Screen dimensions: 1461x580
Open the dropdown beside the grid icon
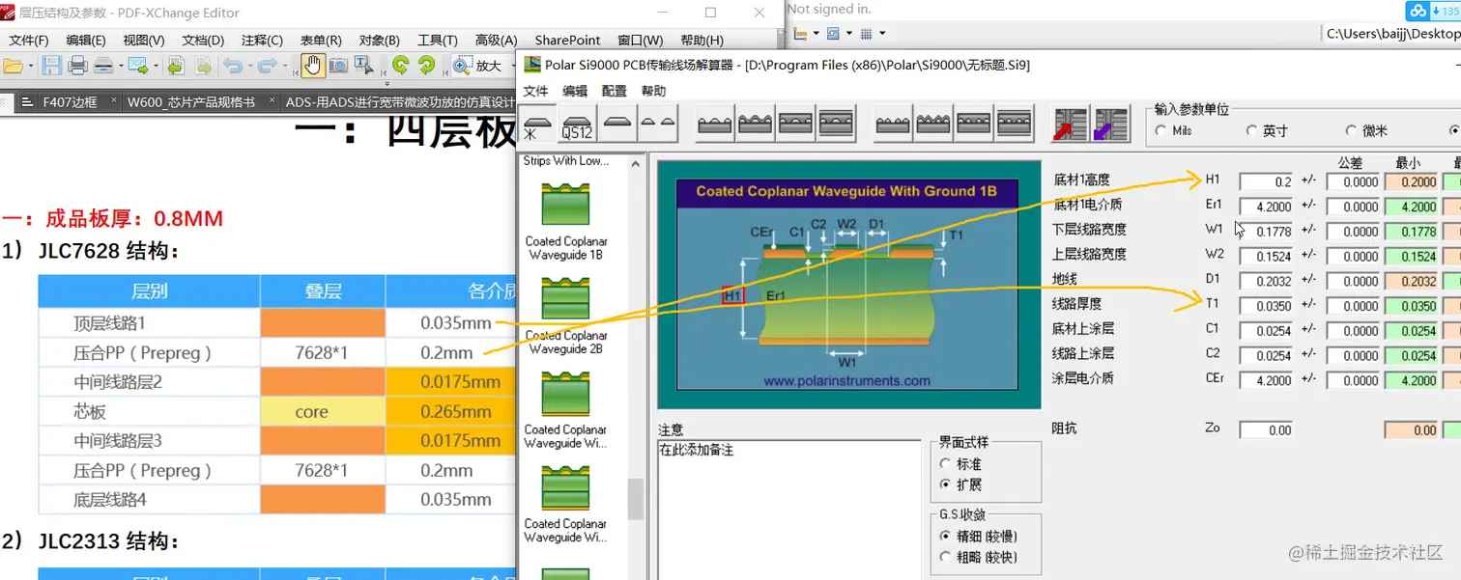point(882,34)
